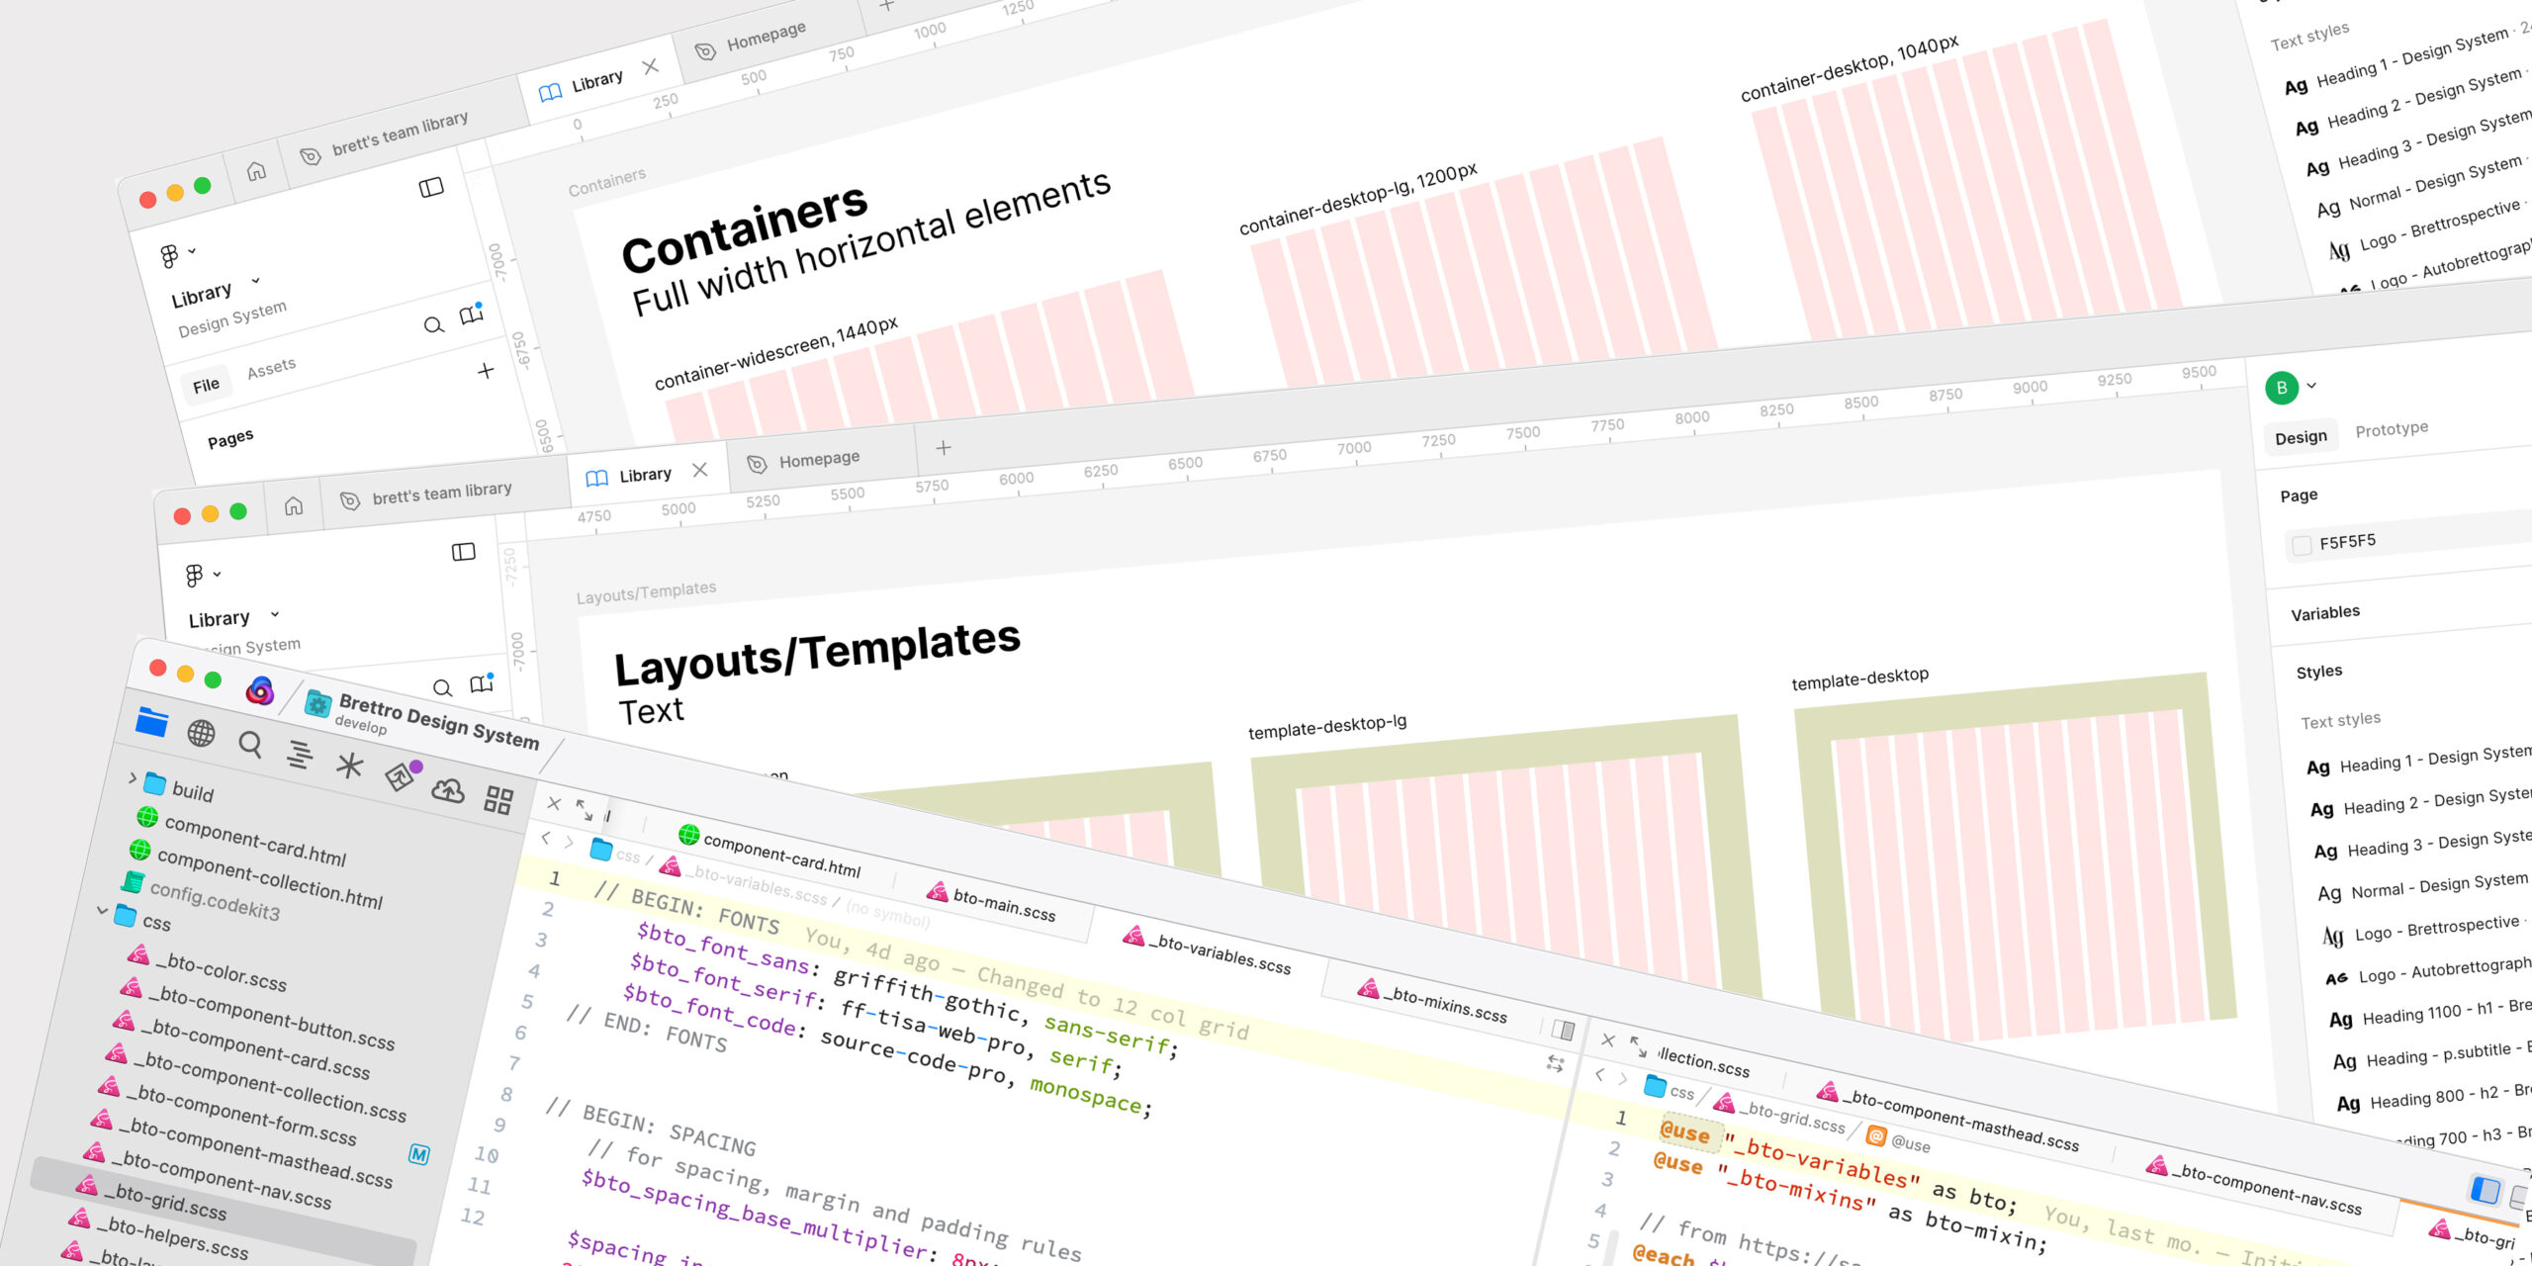Open Figma menu chevron in top Figma window
Viewport: 2532px width, 1266px height.
point(192,250)
